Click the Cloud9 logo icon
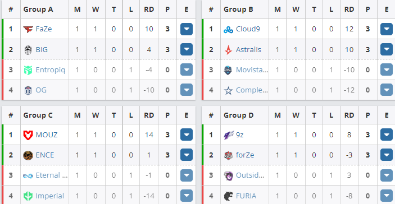Viewport: 395px width, 204px height. pyautogui.click(x=228, y=30)
